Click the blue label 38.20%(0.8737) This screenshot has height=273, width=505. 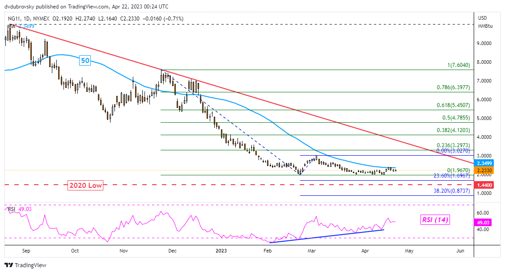(x=452, y=191)
